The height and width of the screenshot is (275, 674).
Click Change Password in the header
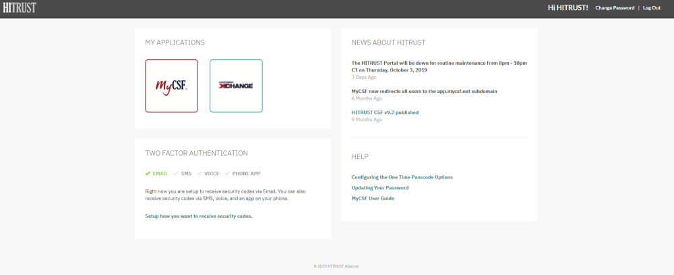point(615,7)
